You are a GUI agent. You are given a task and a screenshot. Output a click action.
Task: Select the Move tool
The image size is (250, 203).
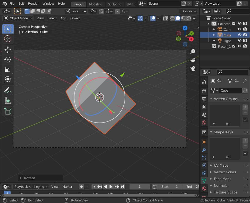(8, 50)
